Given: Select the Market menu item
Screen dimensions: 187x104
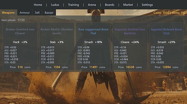Looking at the screenshot, I should coord(128,5).
